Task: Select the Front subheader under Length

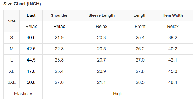Action: (140, 27)
